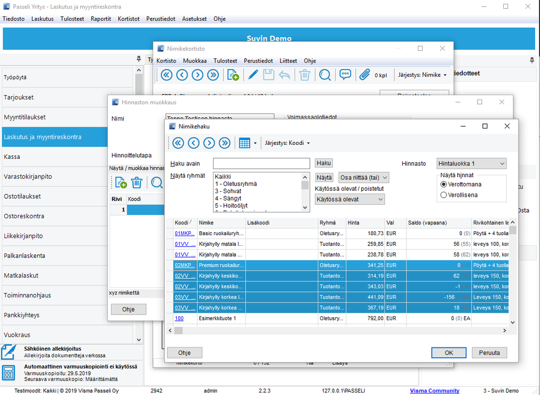Image resolution: width=540 pixels, height=395 pixels.
Task: Click the Haku avain input field
Action: pos(261,163)
